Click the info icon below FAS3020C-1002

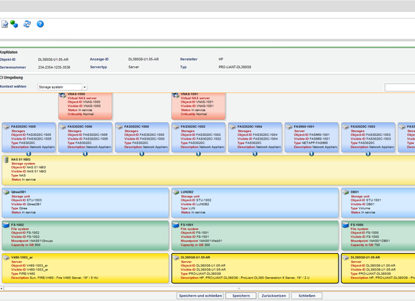pos(199,154)
